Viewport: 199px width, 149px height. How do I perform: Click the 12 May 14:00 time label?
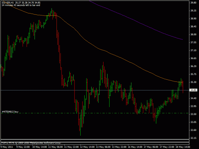pos(87,147)
